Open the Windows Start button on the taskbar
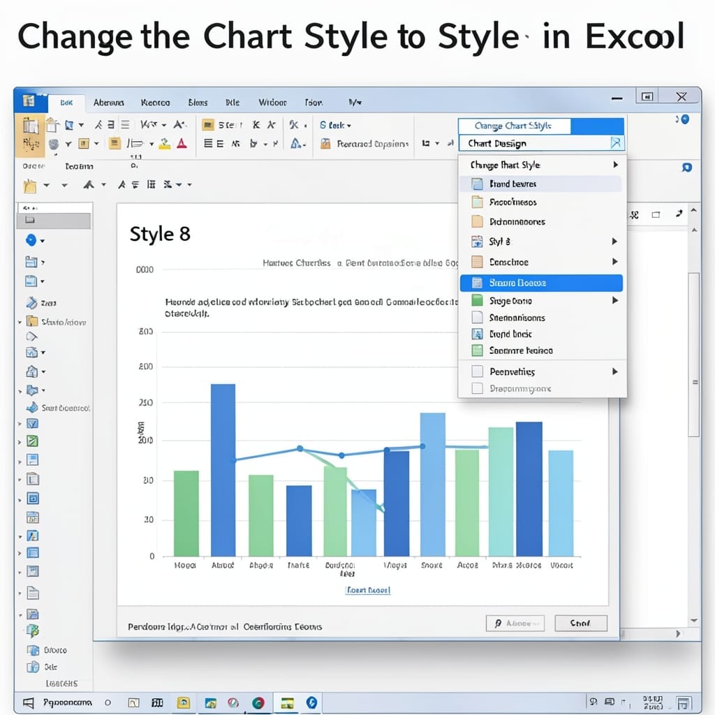The height and width of the screenshot is (715, 715). [28, 702]
